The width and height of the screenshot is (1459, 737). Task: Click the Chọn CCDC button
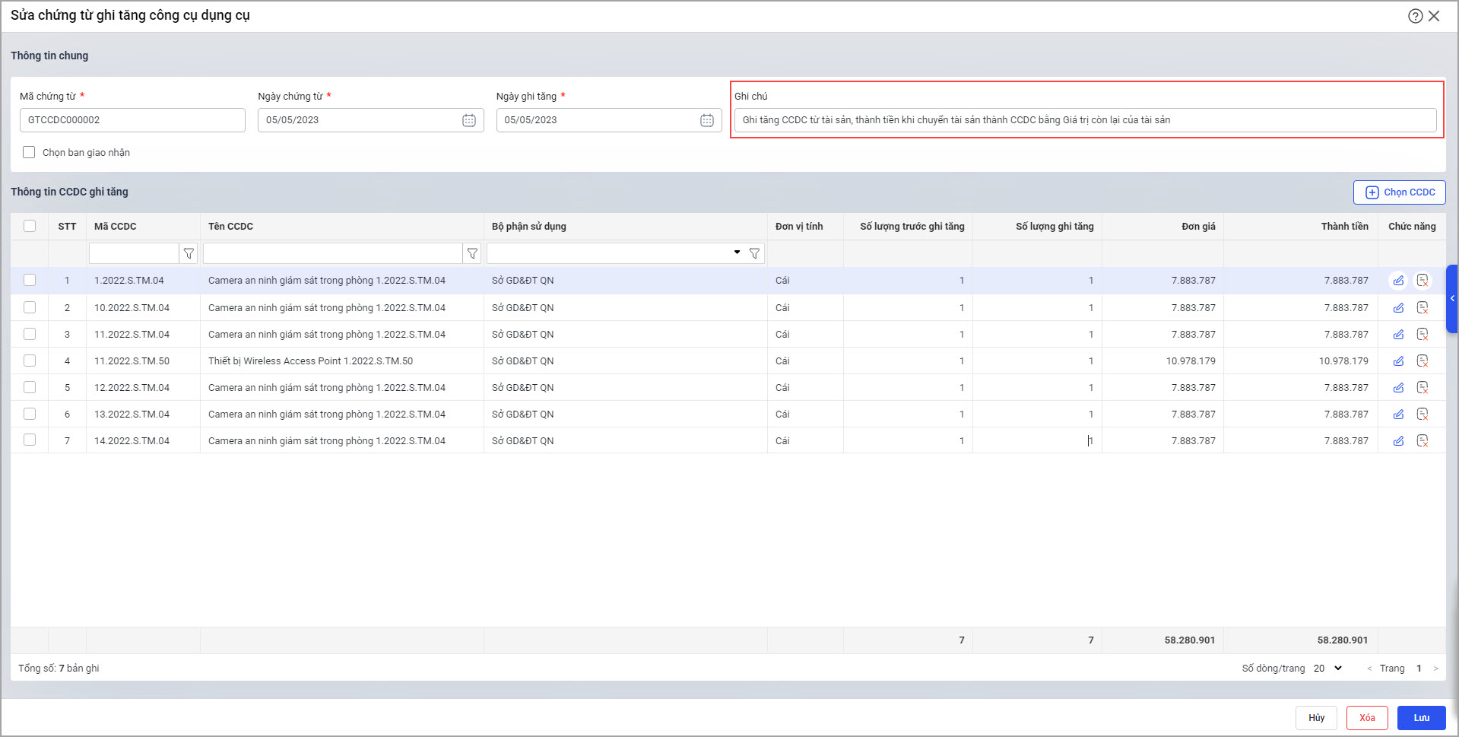pos(1399,192)
